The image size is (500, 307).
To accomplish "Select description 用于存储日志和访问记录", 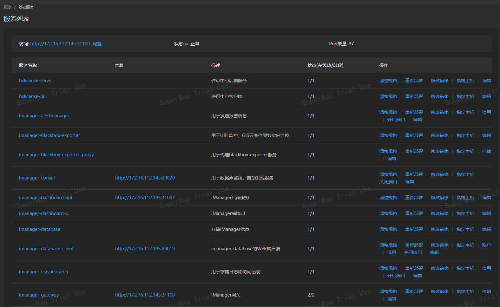I will [236, 272].
